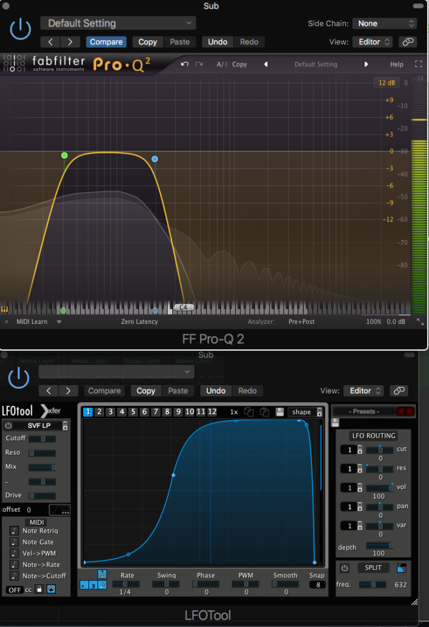
Task: Click the MIDI CC lock icon
Action: tap(39, 589)
